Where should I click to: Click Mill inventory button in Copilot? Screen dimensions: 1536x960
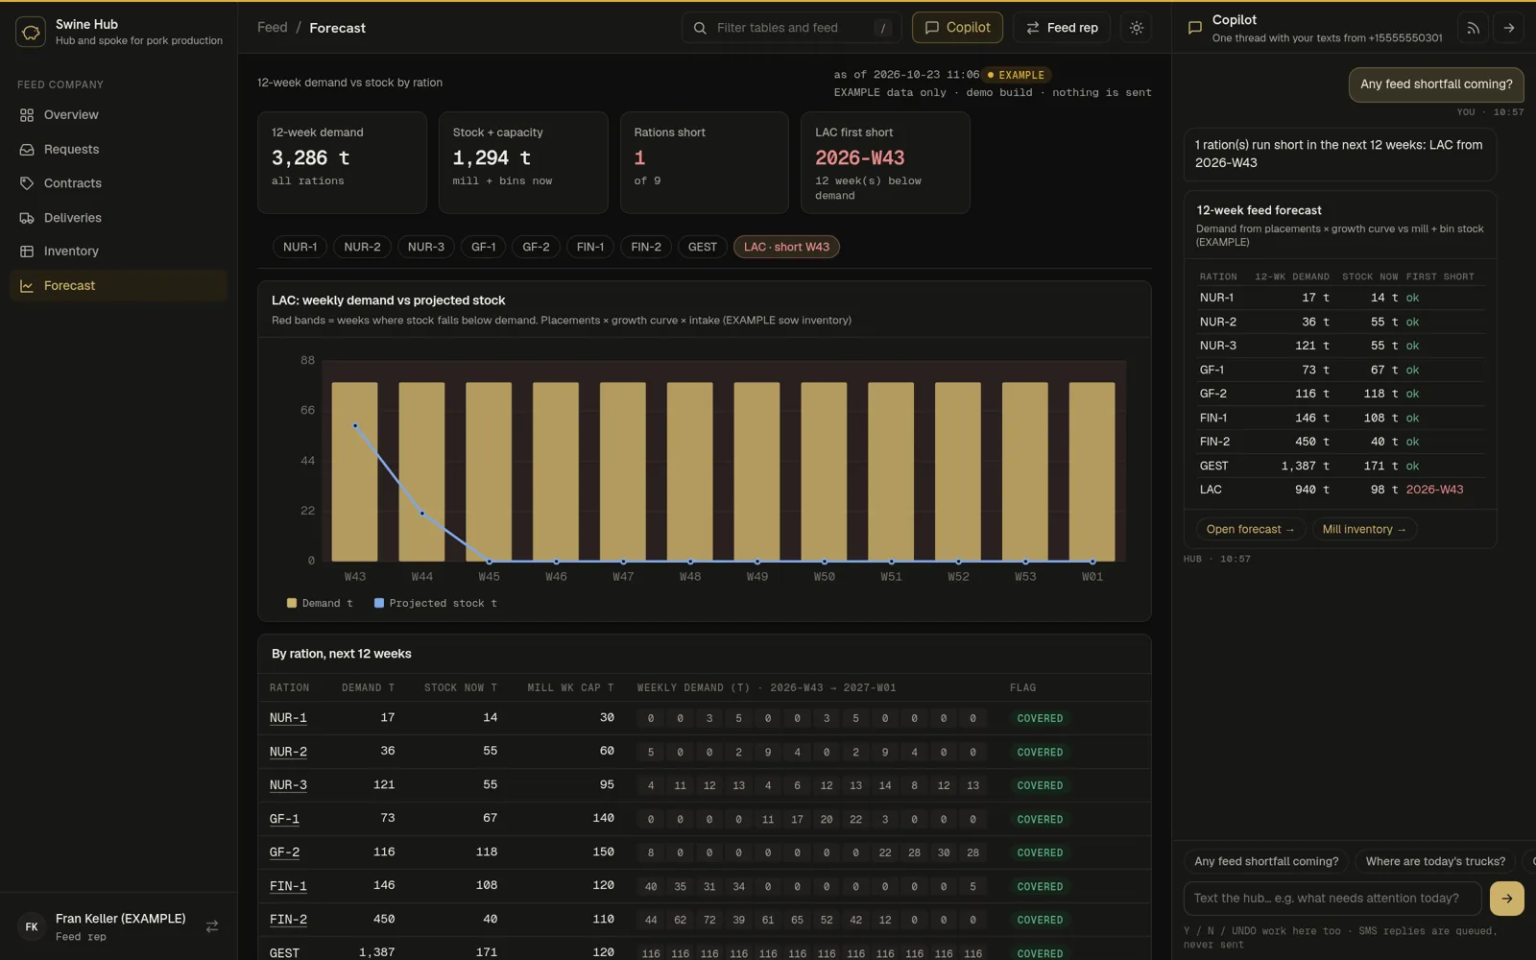click(x=1364, y=530)
